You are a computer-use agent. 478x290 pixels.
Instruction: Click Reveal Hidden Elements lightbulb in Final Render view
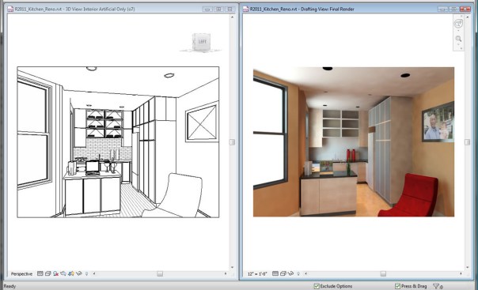point(298,273)
